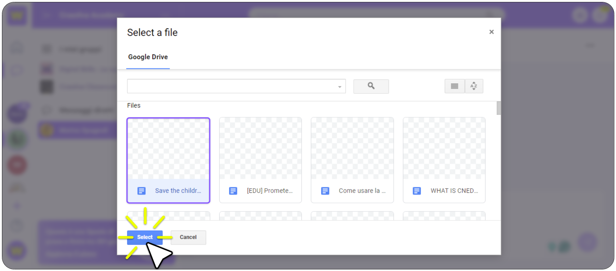This screenshot has height=271, width=616.
Task: Click the 'Files' section label
Action: coord(134,106)
